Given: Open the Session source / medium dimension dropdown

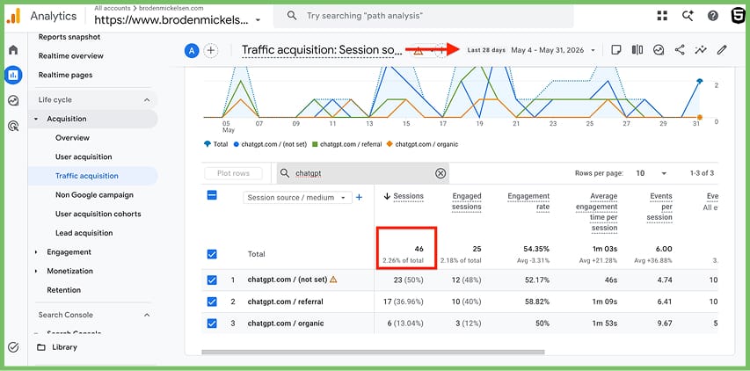Looking at the screenshot, I should click(x=297, y=198).
